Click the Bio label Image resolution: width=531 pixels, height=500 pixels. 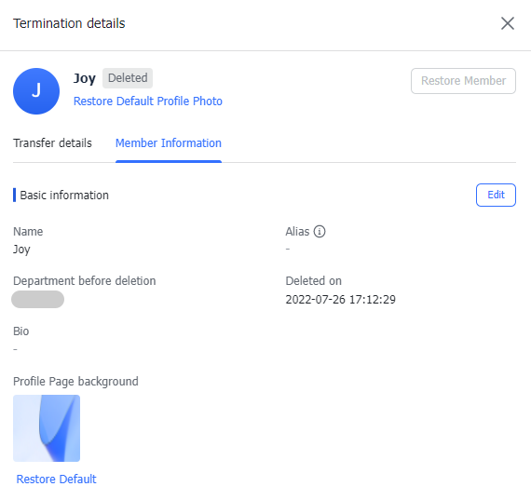[x=21, y=331]
